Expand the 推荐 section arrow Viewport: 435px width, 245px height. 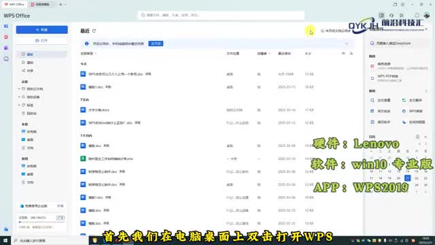(x=426, y=91)
